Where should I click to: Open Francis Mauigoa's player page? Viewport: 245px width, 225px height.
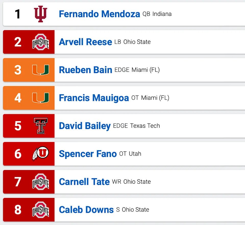click(94, 98)
